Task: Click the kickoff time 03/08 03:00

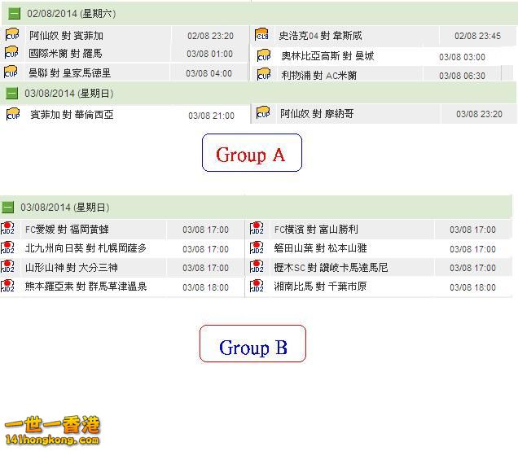Action: (x=462, y=57)
